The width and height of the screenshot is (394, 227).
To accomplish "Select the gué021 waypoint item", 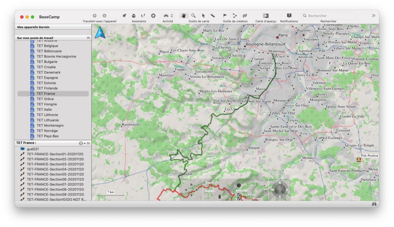I will (x=32, y=149).
